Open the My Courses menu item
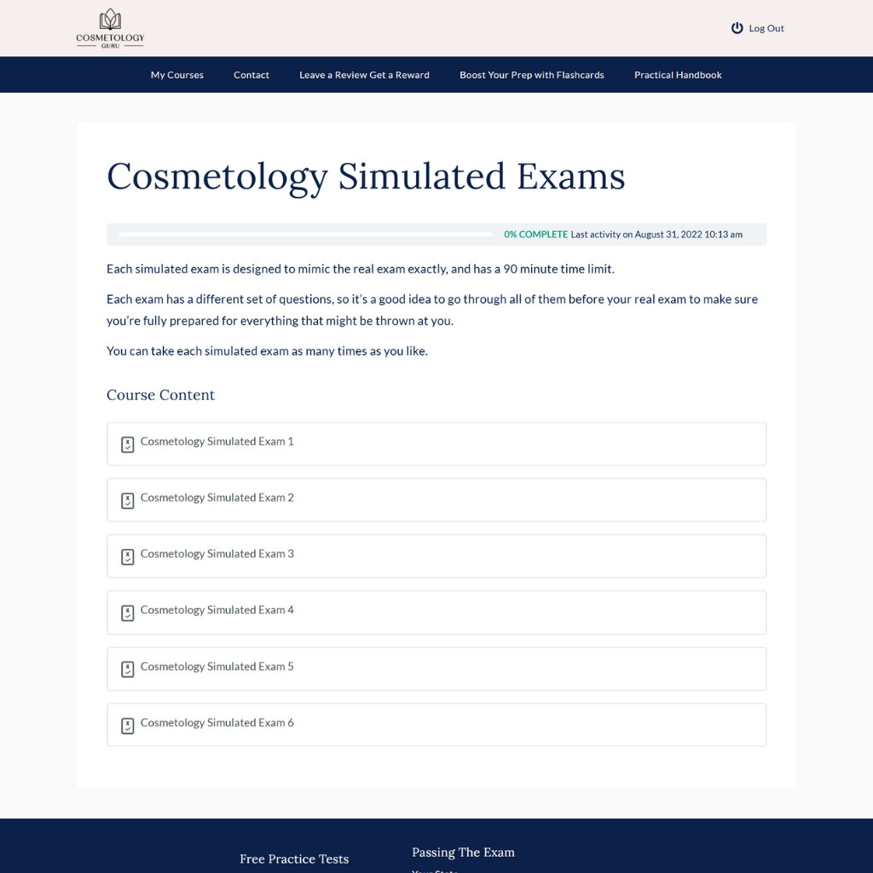Screen dimensions: 873x873 (x=176, y=75)
